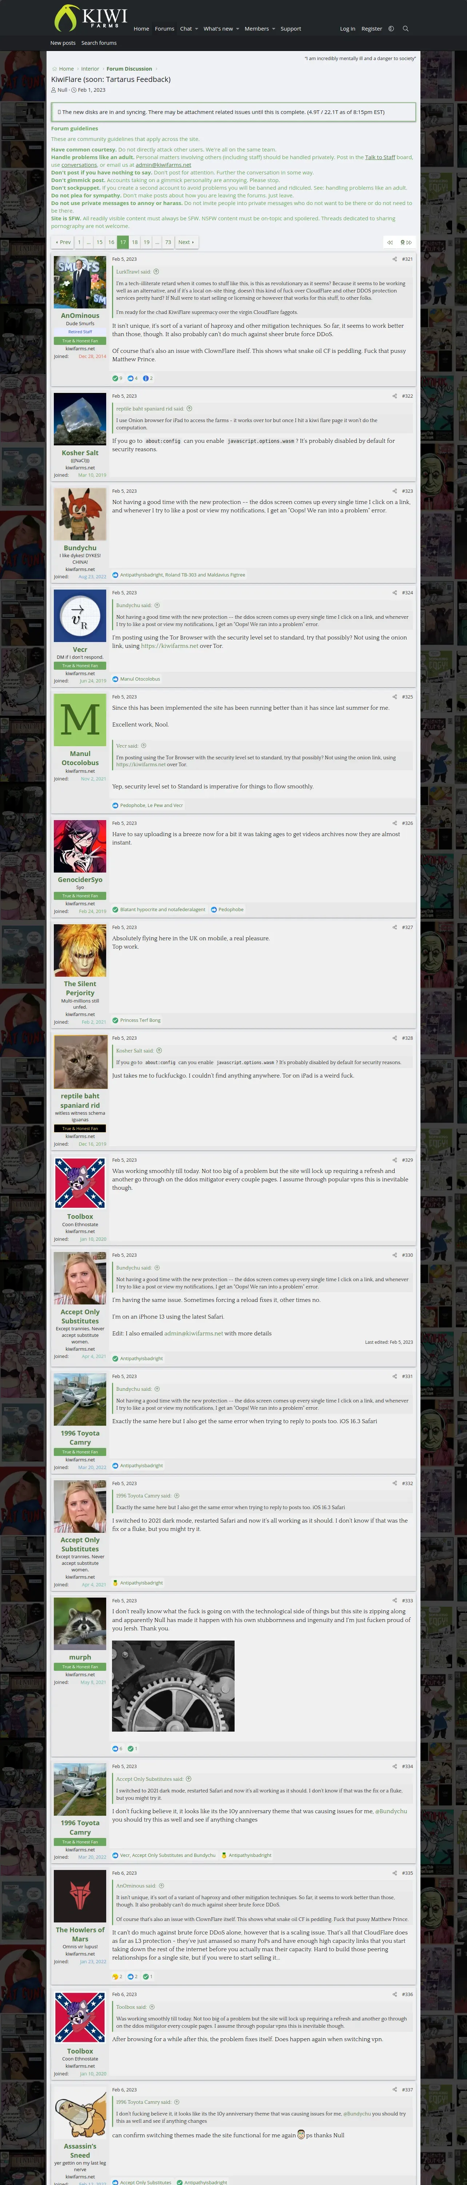Jump to page 73 in pagination

168,243
